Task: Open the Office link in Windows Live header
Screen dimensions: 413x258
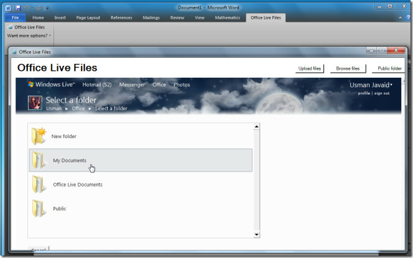Action: click(159, 85)
